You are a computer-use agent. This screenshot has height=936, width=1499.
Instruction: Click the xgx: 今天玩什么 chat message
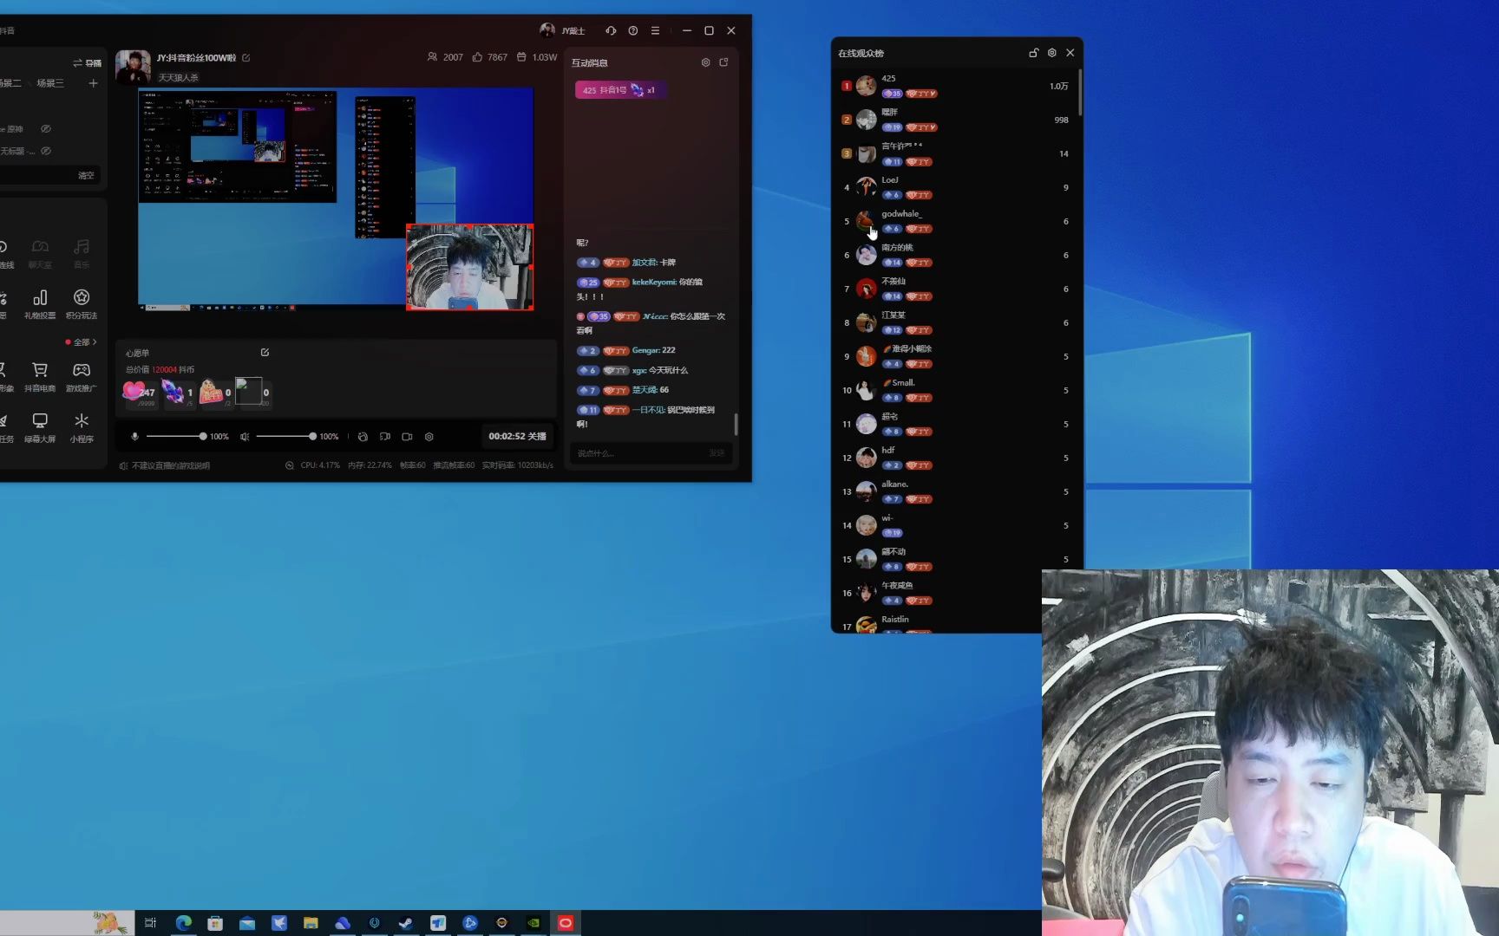[632, 370]
